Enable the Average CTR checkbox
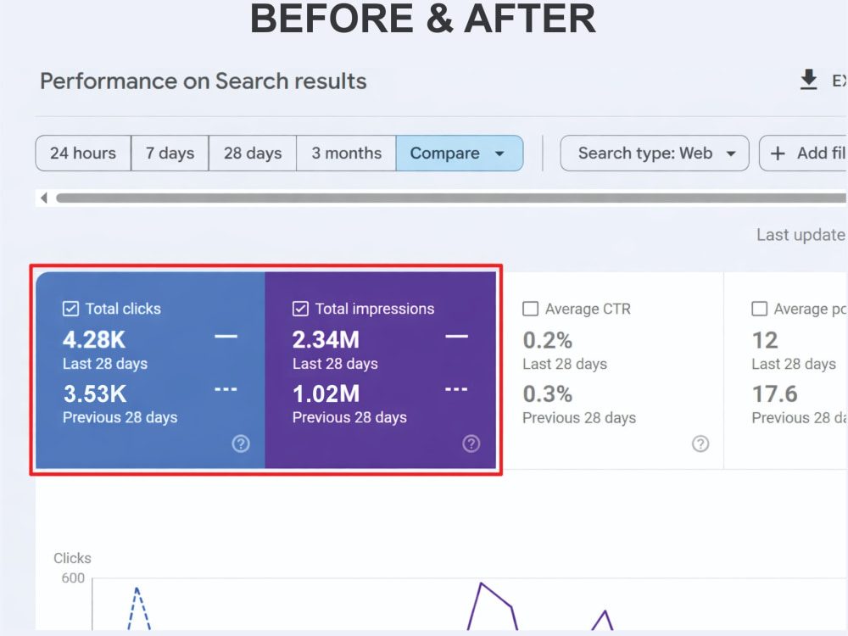848x636 pixels. (x=531, y=309)
